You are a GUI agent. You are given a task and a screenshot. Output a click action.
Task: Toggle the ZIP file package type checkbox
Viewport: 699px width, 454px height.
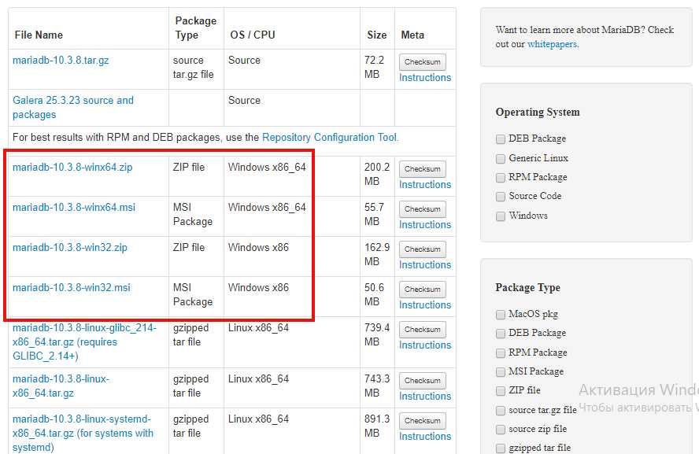coord(501,390)
